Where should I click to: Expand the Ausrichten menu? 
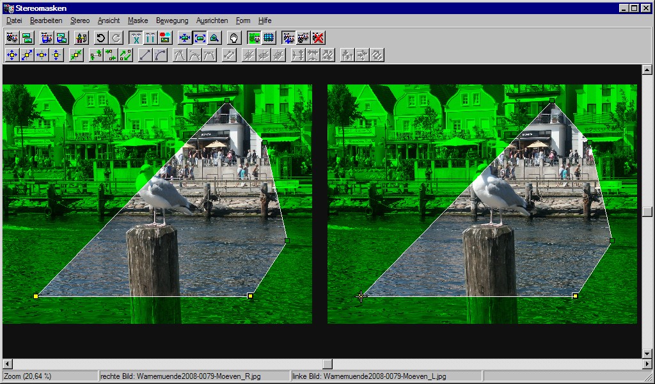212,20
